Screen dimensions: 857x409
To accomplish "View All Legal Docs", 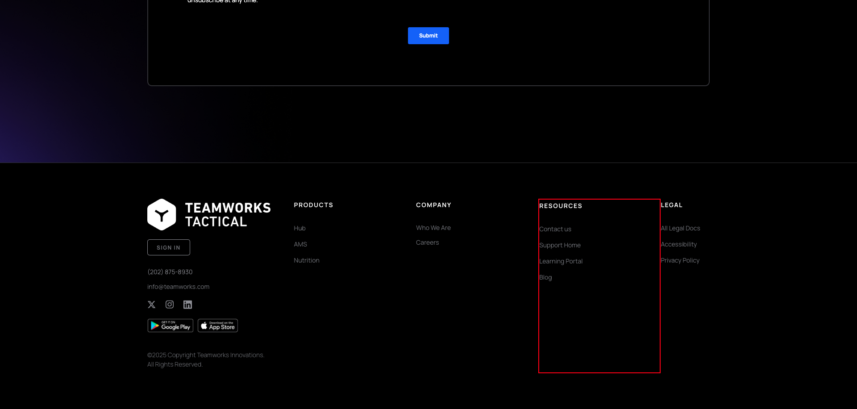I will (x=680, y=228).
